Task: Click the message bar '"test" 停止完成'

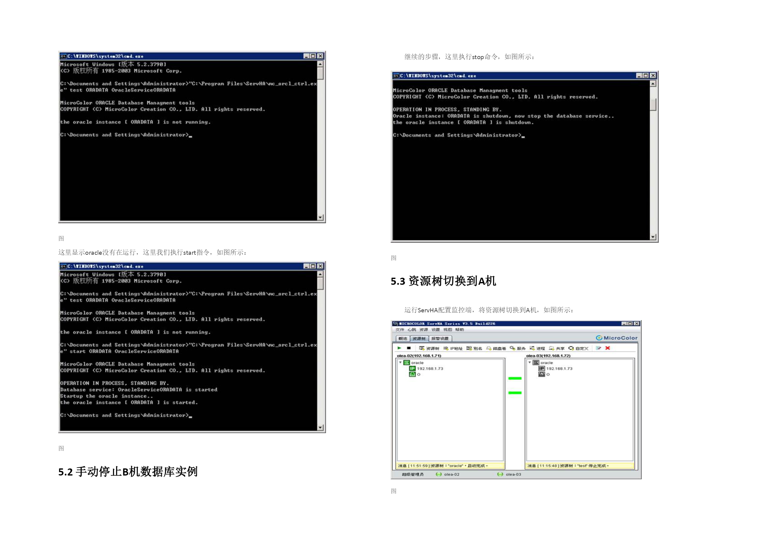Action: coord(580,466)
